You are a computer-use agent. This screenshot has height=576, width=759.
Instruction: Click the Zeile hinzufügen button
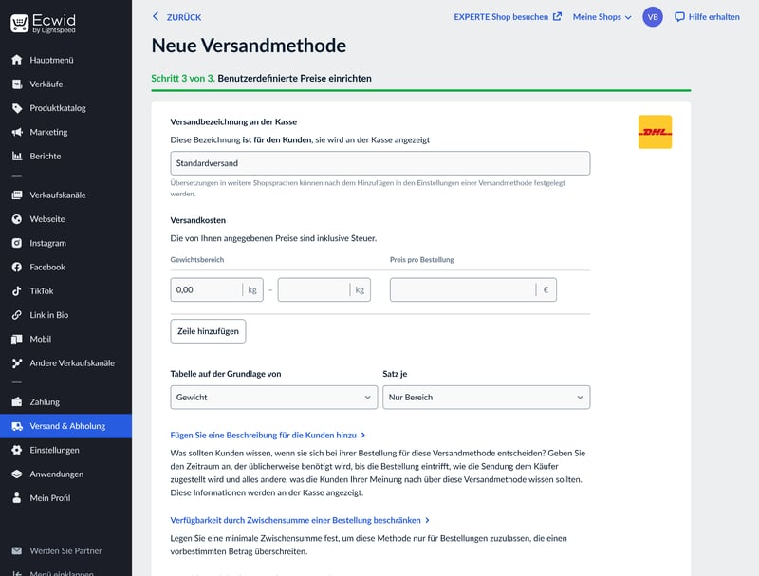tap(208, 331)
